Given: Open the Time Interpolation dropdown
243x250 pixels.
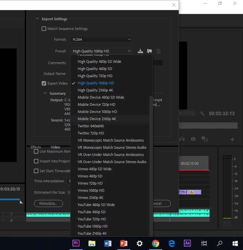Looking at the screenshot, I should pos(69,181).
